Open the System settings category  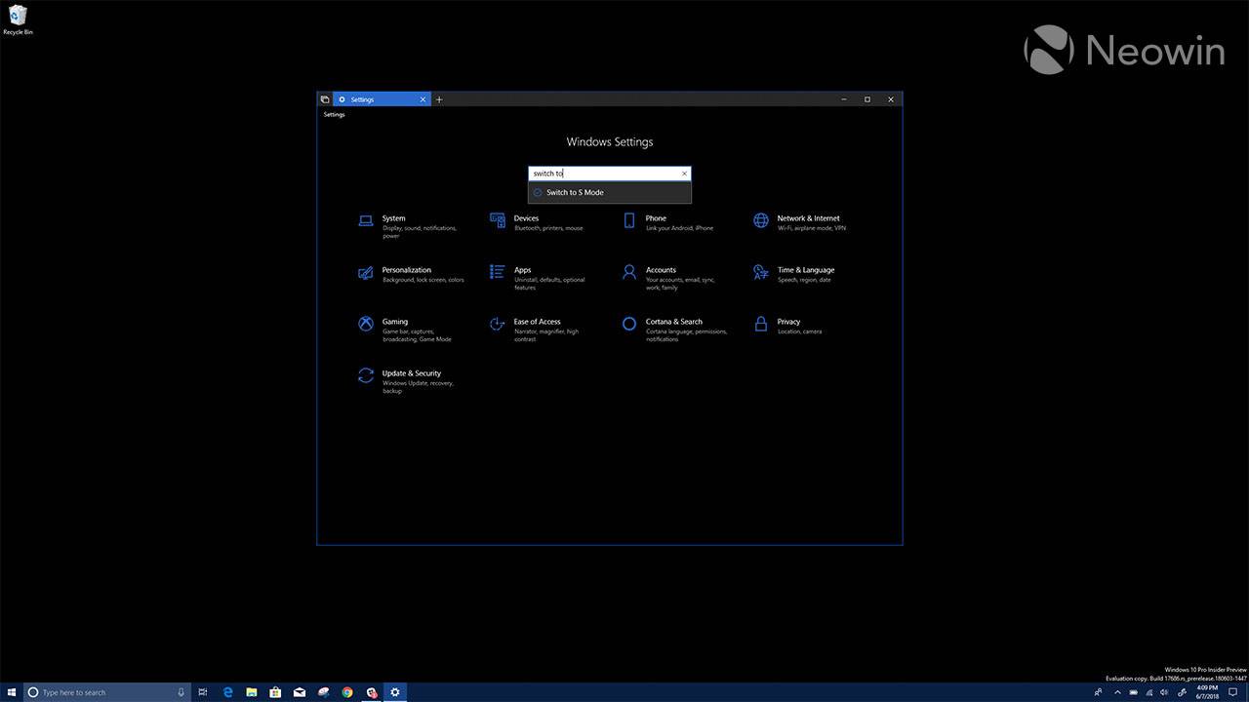[x=408, y=227]
